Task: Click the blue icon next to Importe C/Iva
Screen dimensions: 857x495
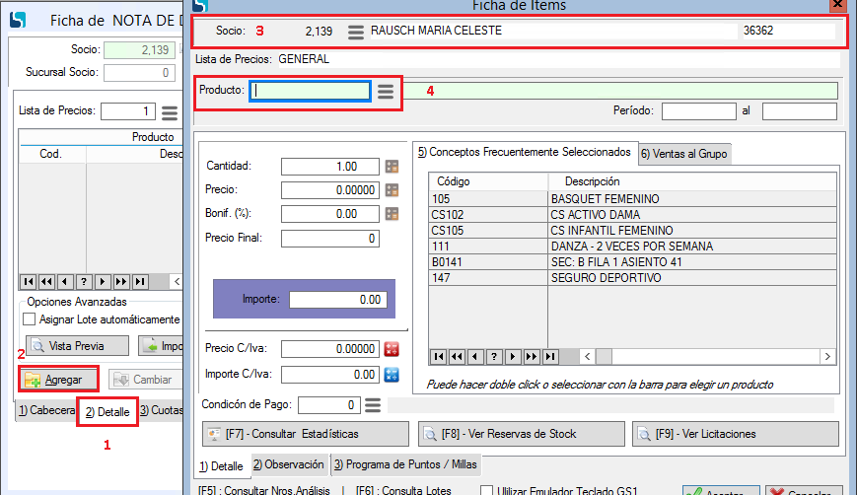Action: pos(392,375)
